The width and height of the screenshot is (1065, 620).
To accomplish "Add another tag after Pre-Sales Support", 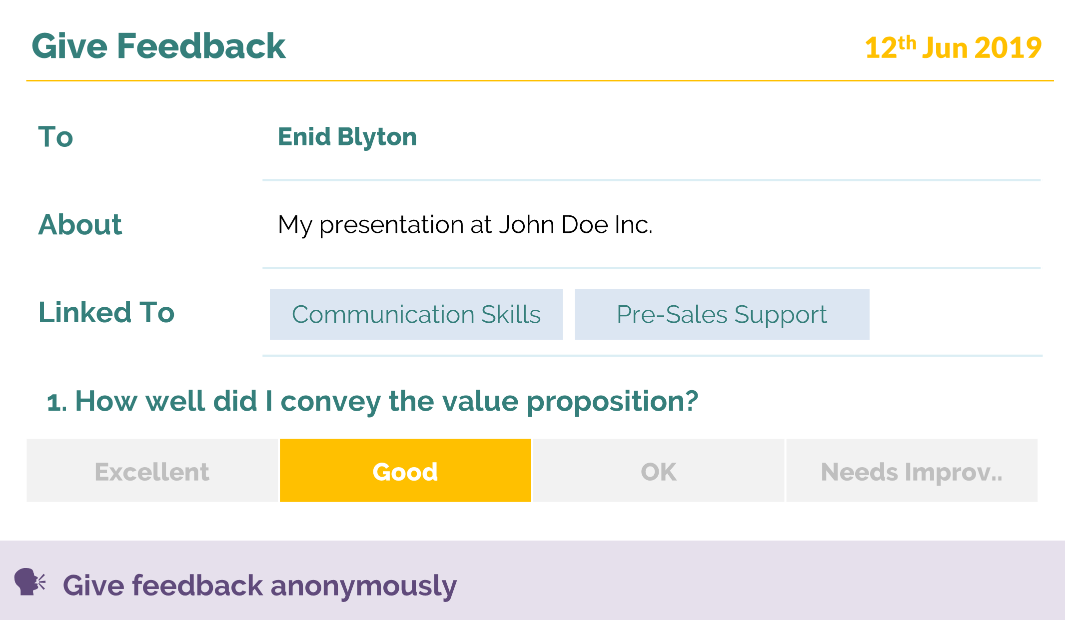I will point(955,314).
